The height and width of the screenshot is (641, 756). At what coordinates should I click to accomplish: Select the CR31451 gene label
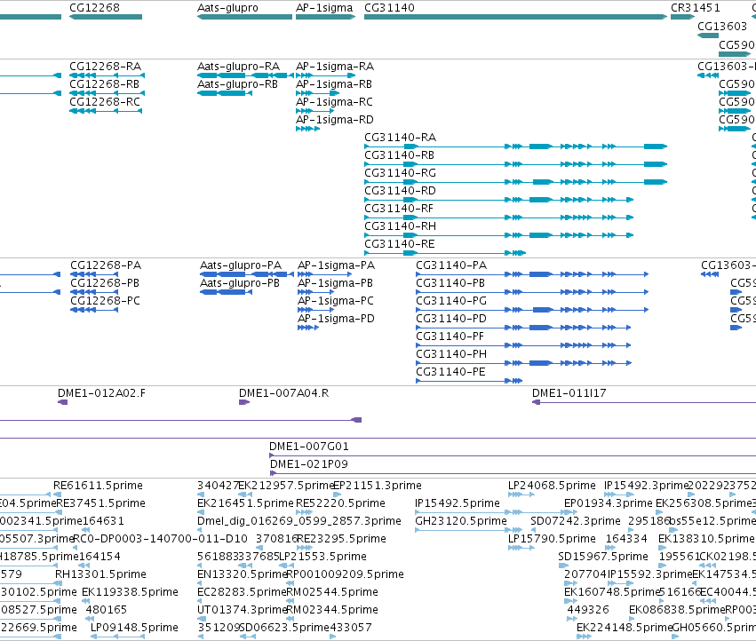point(696,8)
